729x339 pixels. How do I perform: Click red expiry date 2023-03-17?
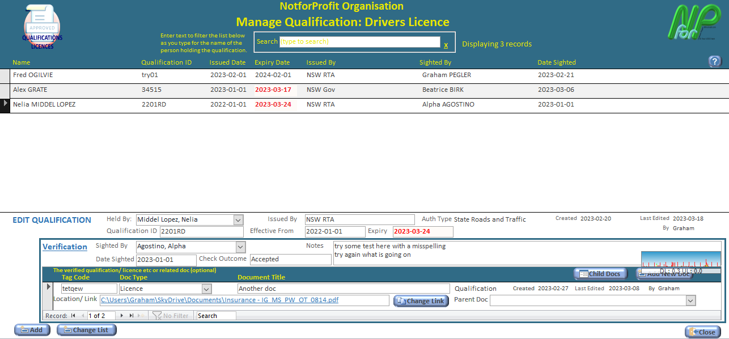coord(273,90)
